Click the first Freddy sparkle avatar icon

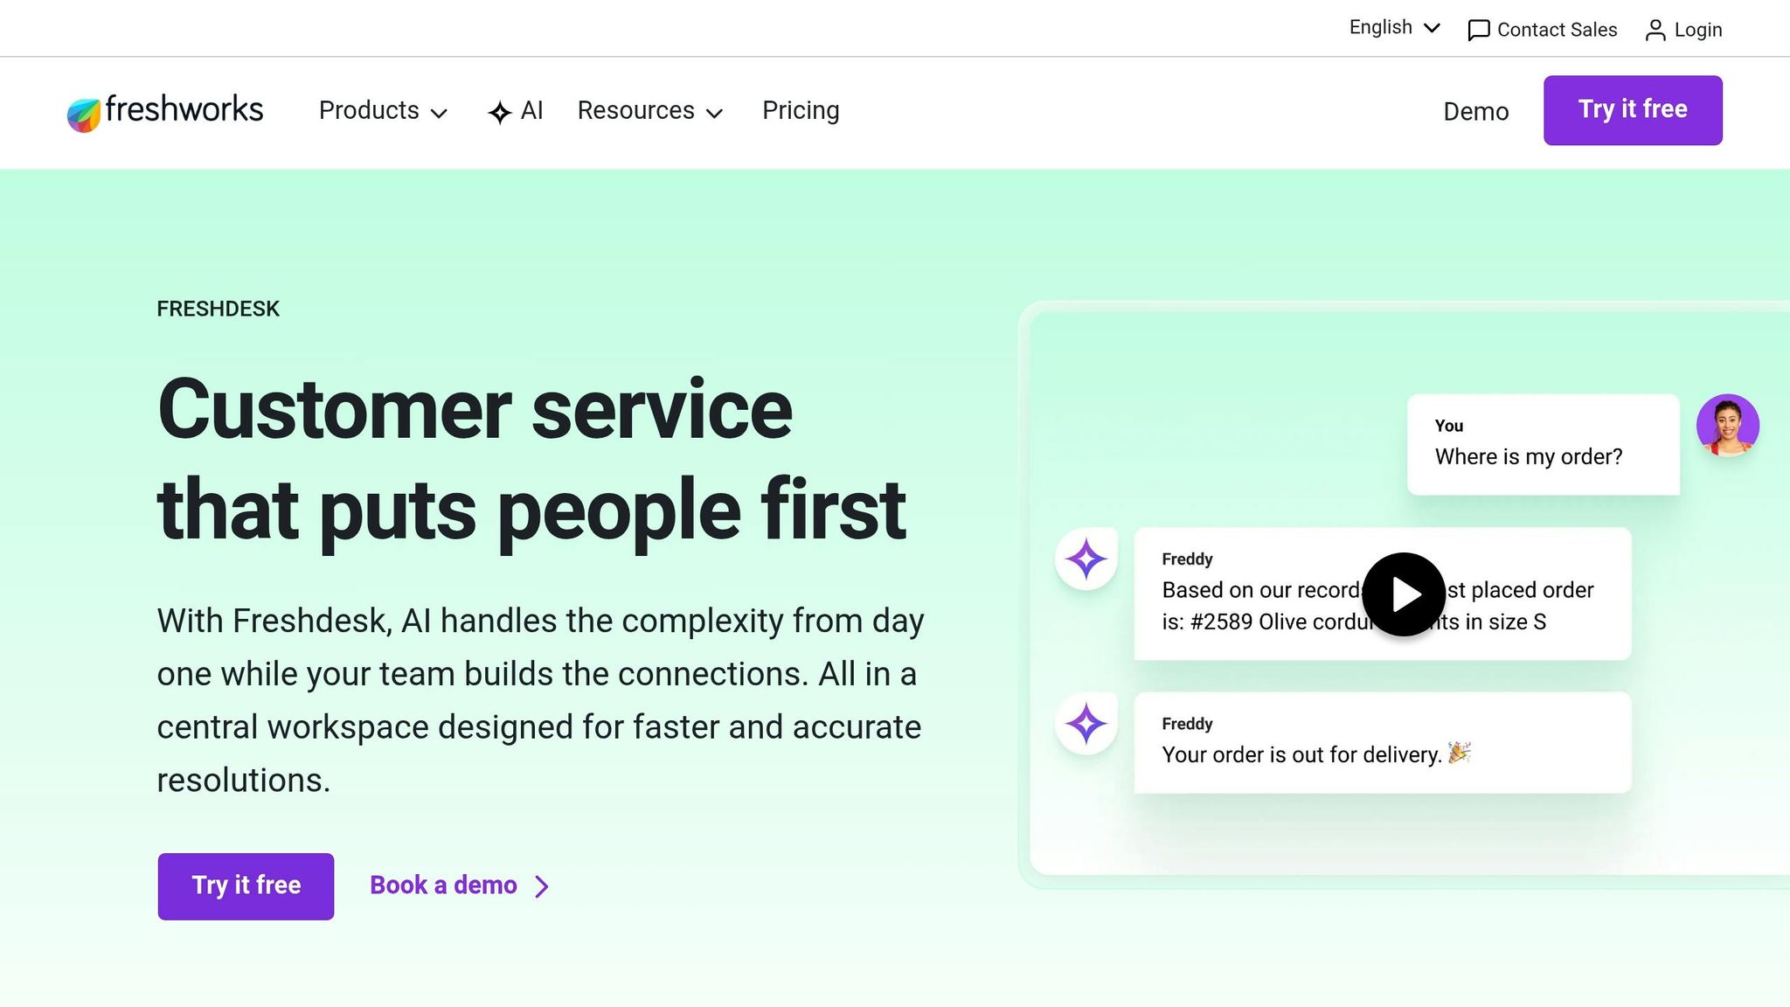click(1085, 559)
